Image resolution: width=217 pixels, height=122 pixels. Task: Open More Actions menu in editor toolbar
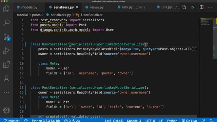(210, 7)
